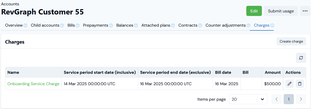The width and height of the screenshot is (311, 109).
Task: Open the Attached plans tab
Action: point(155,25)
